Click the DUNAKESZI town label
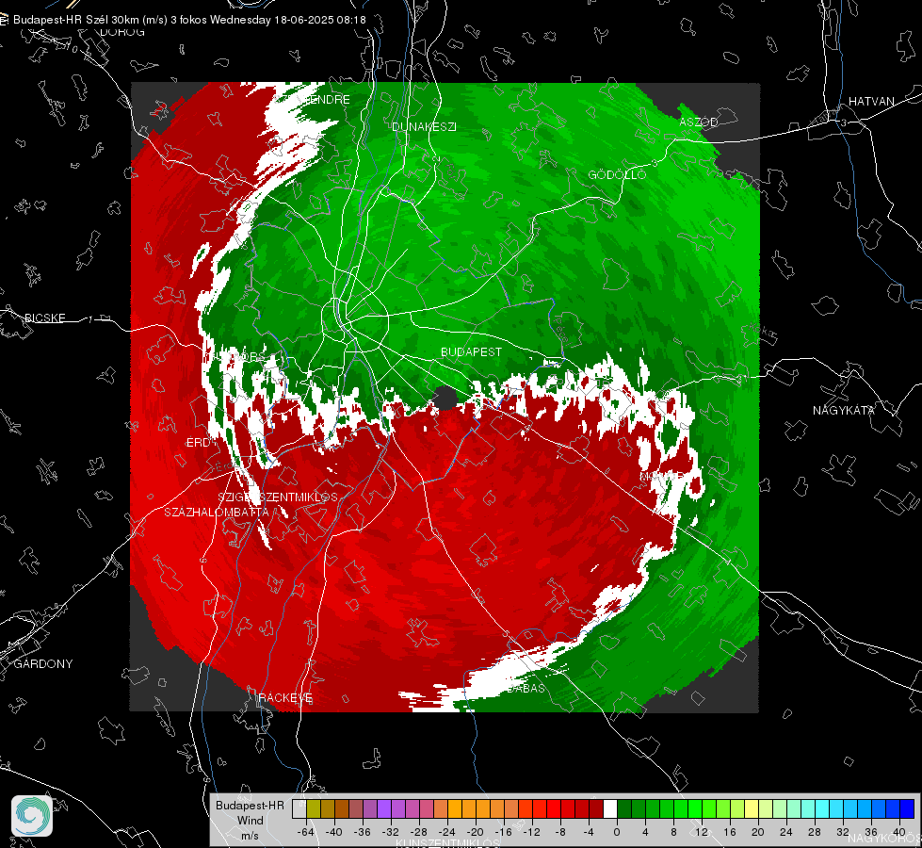The image size is (922, 848). click(424, 126)
